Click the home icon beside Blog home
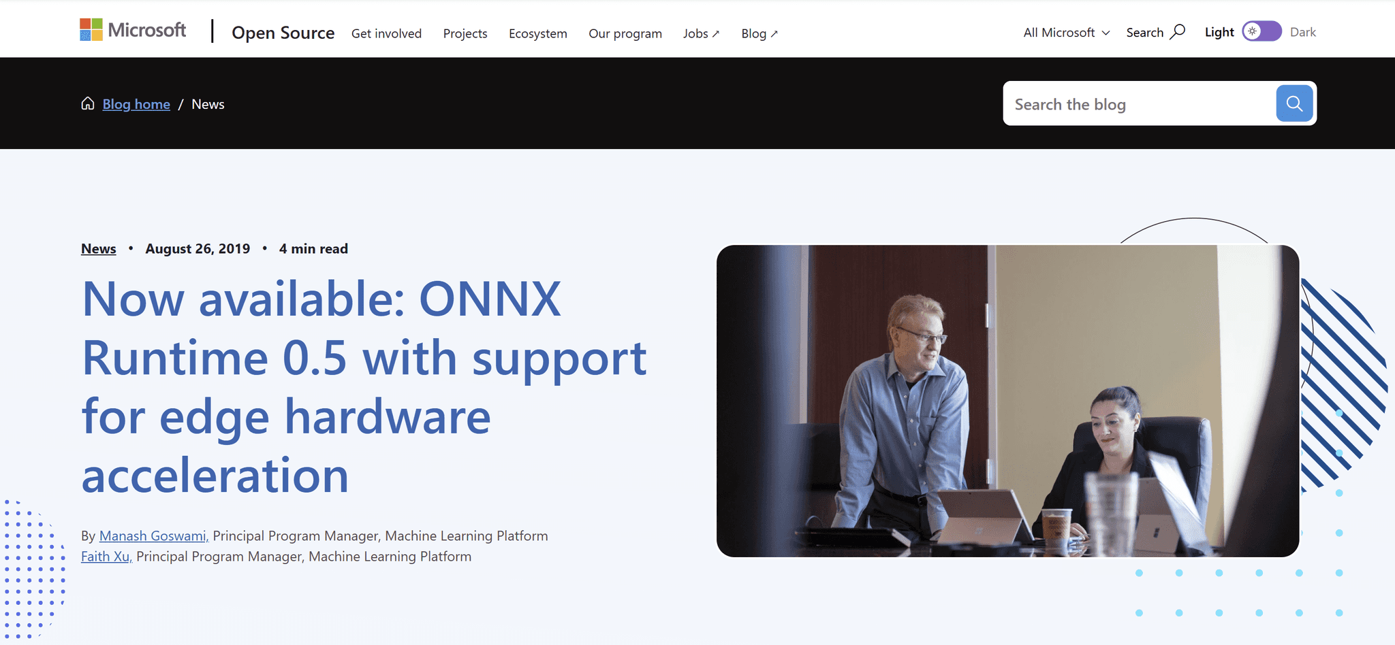Screen dimensions: 1395x645 click(x=88, y=103)
